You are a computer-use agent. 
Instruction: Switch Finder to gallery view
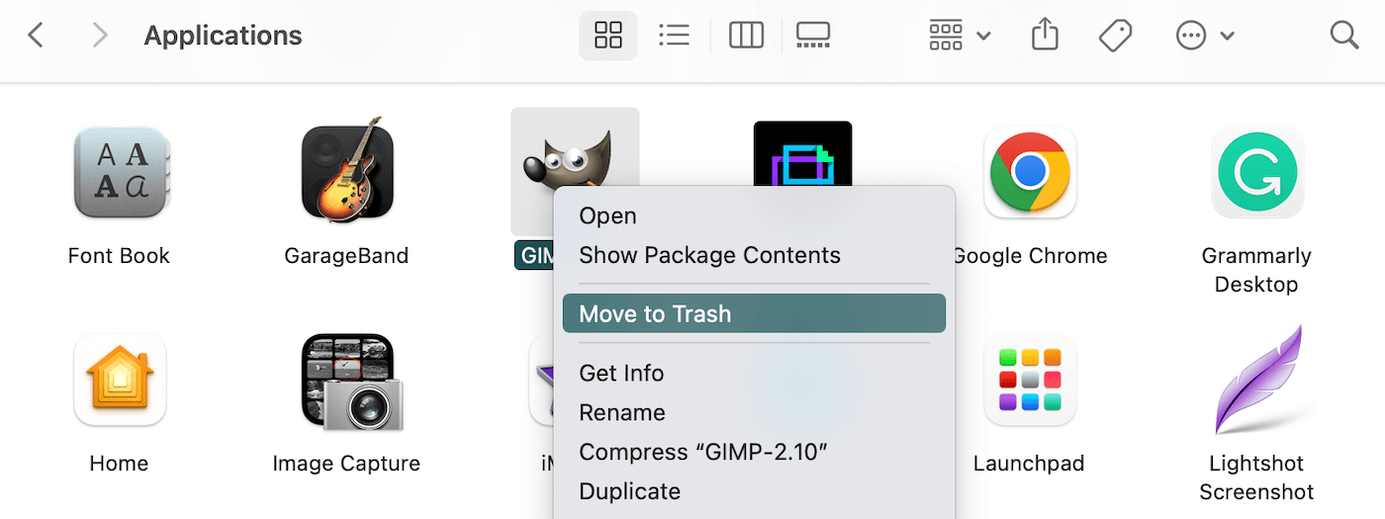point(812,37)
